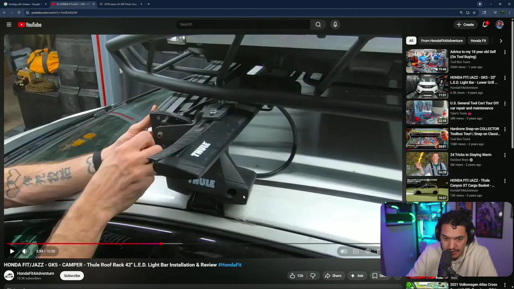The width and height of the screenshot is (514, 289).
Task: Click the Gemini sparkle button in tab bar
Action: pyautogui.click(x=479, y=4)
